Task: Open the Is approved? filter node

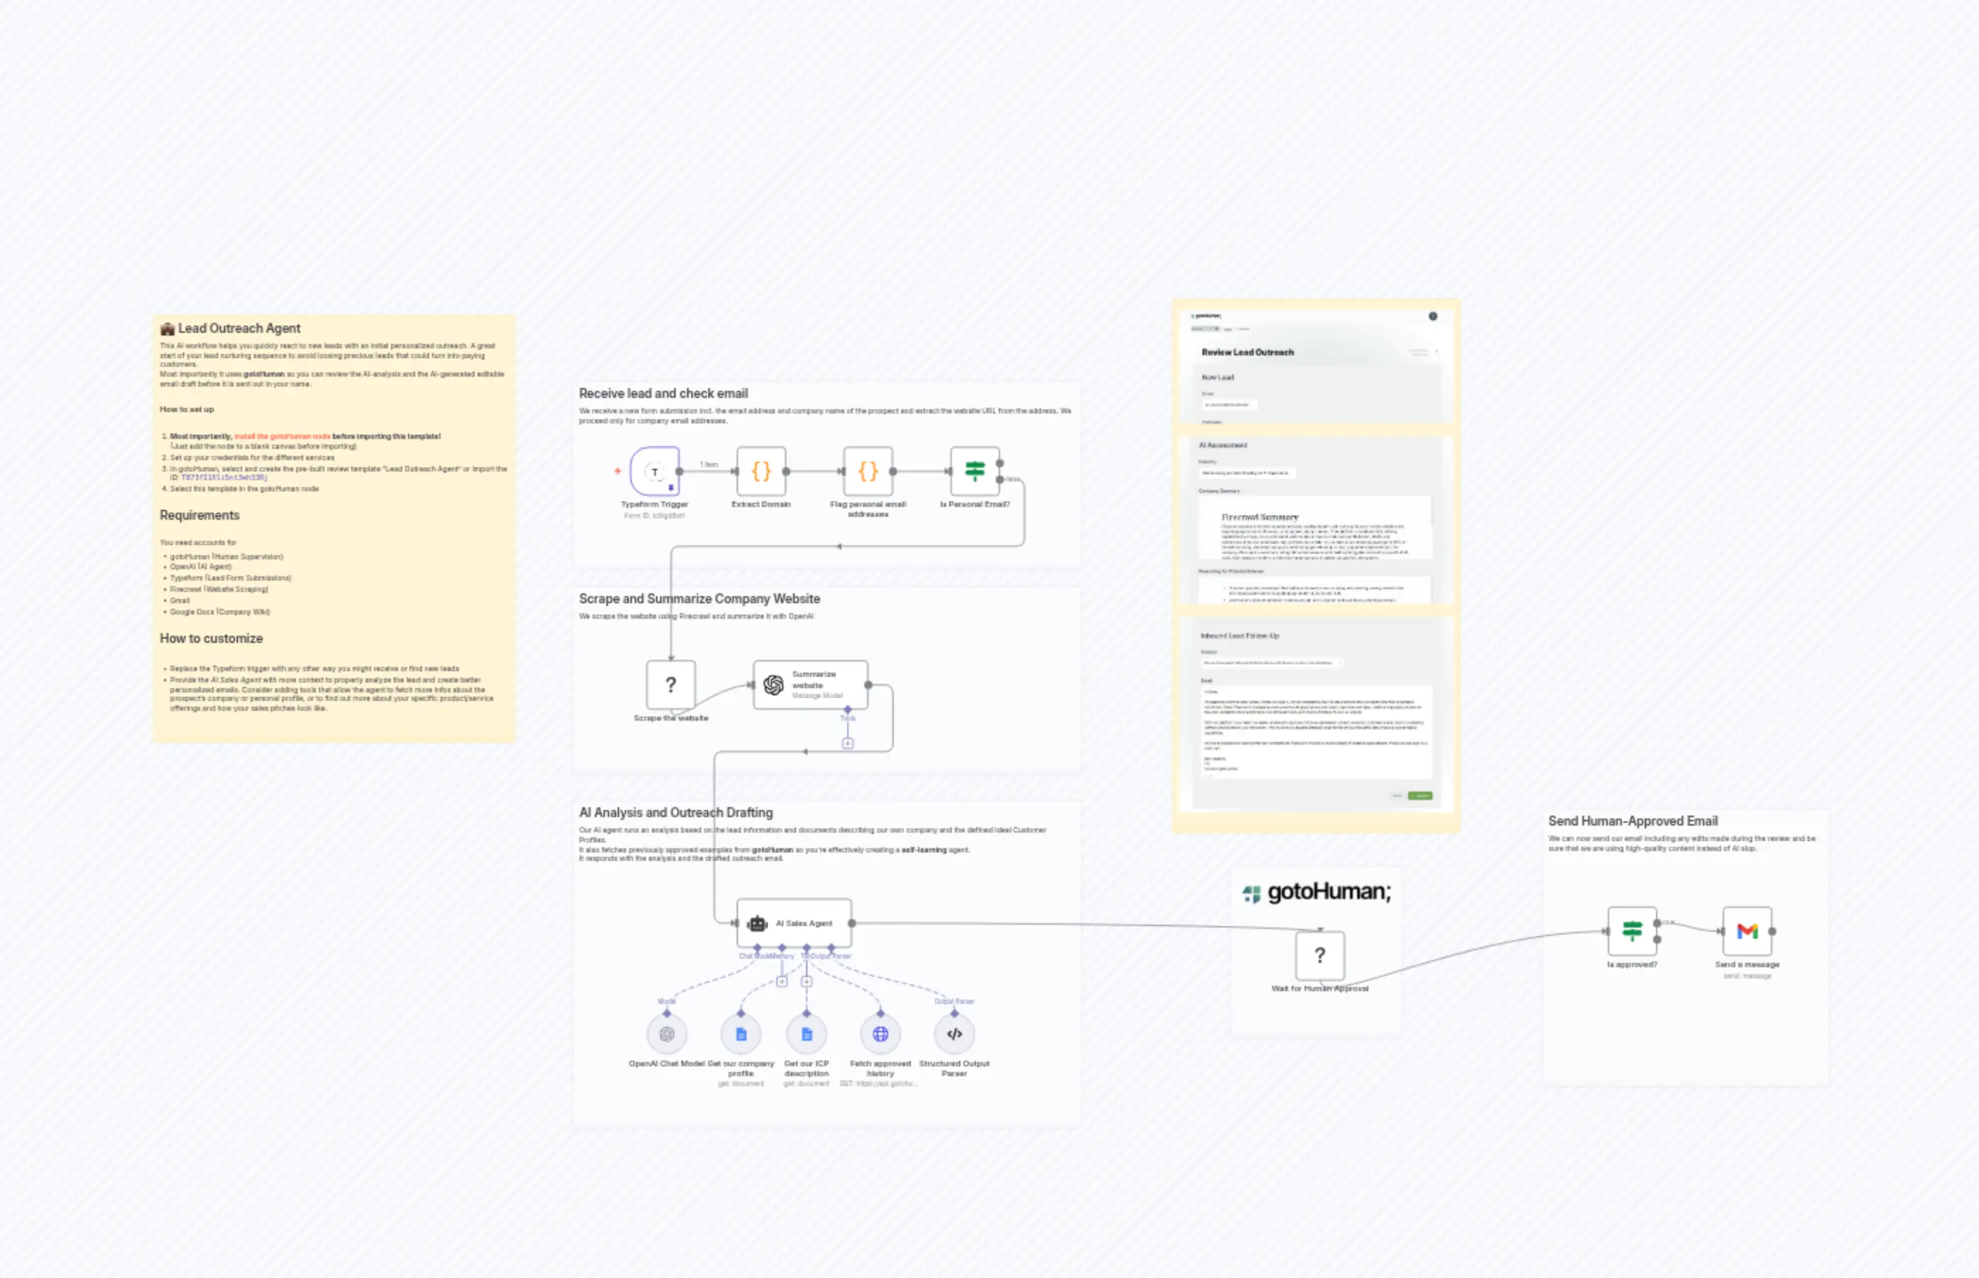Action: (1632, 931)
